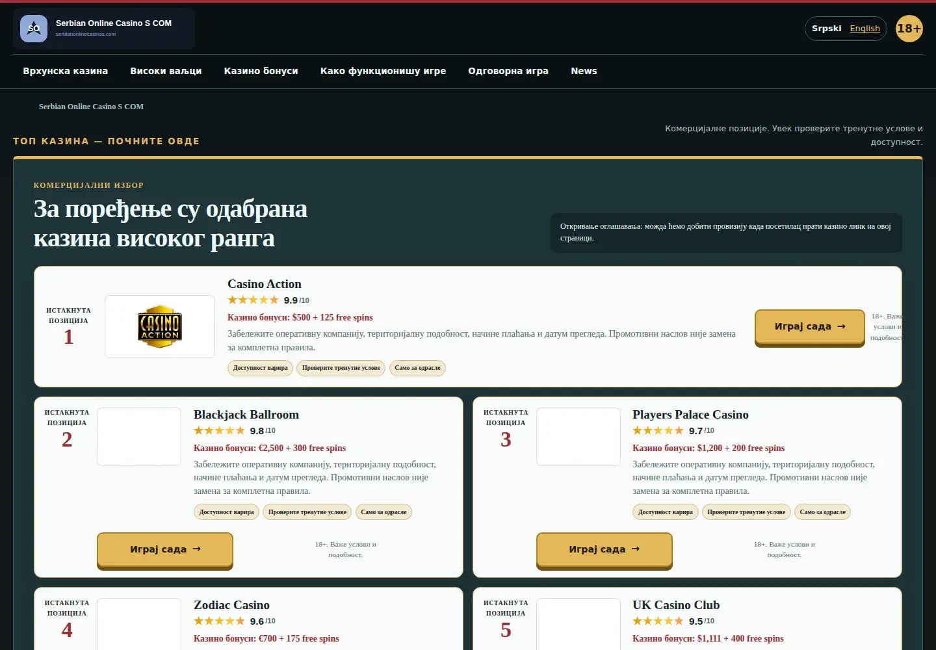Open News menu item
936x650 pixels.
click(x=584, y=71)
